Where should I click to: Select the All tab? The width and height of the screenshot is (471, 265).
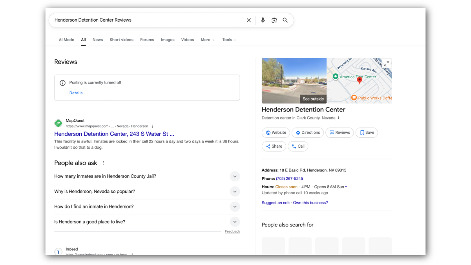tap(84, 40)
